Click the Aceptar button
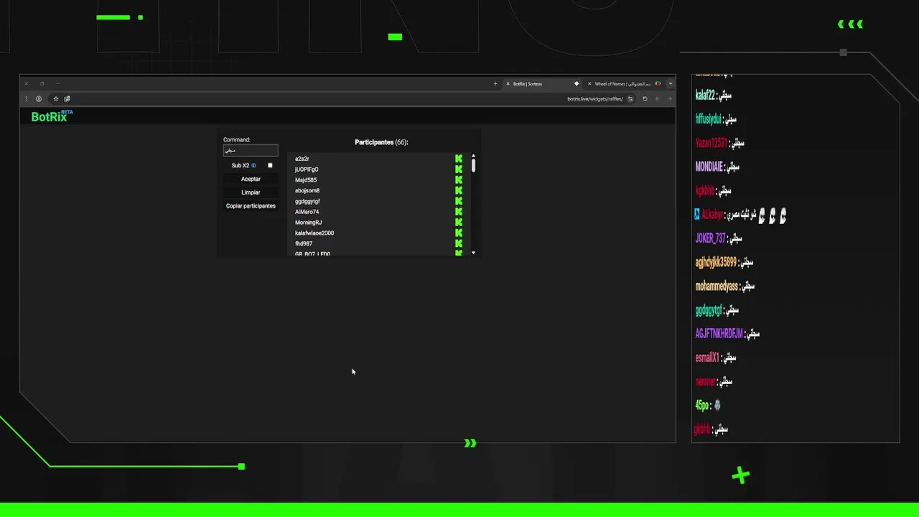919x517 pixels. (251, 180)
